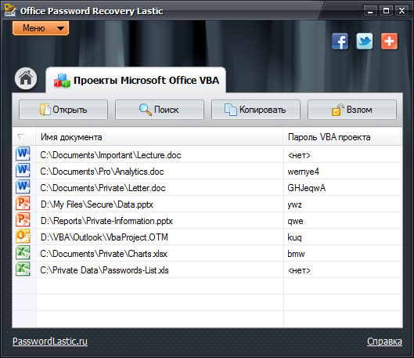The width and height of the screenshot is (414, 358).
Task: Expand the Меню dropdown button
Action: 41,28
